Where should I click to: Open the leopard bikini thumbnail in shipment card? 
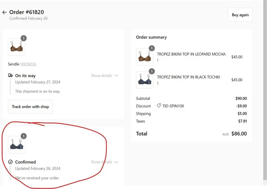pos(16,47)
